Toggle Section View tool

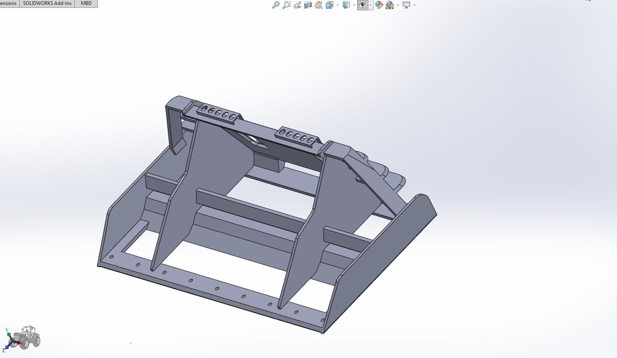[x=308, y=5]
